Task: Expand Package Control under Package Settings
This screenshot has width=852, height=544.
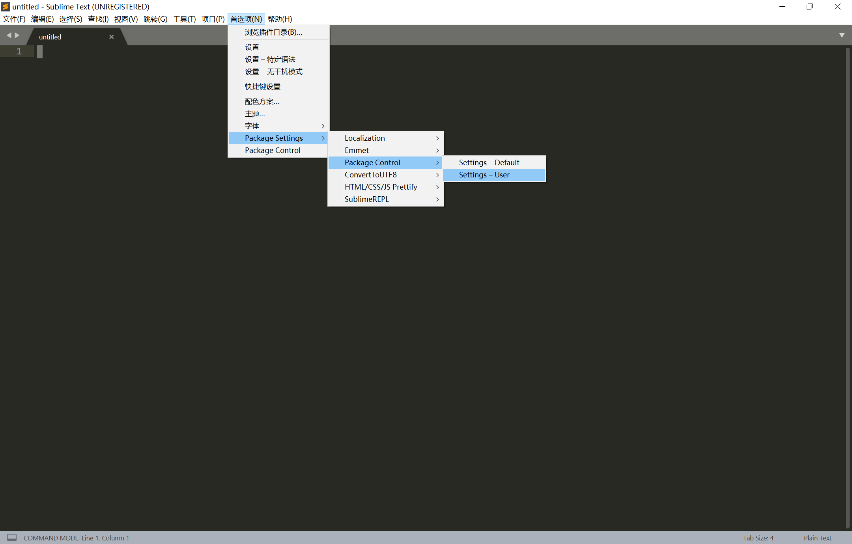Action: pos(386,163)
